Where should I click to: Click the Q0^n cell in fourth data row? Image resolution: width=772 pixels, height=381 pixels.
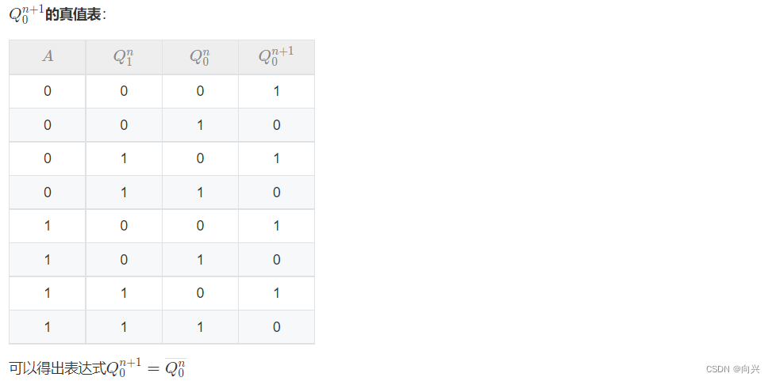pyautogui.click(x=200, y=192)
